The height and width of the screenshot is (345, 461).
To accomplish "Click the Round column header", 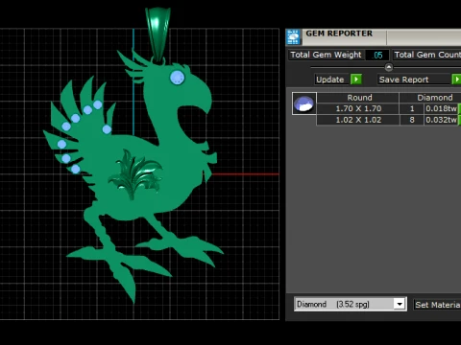I will click(x=358, y=98).
